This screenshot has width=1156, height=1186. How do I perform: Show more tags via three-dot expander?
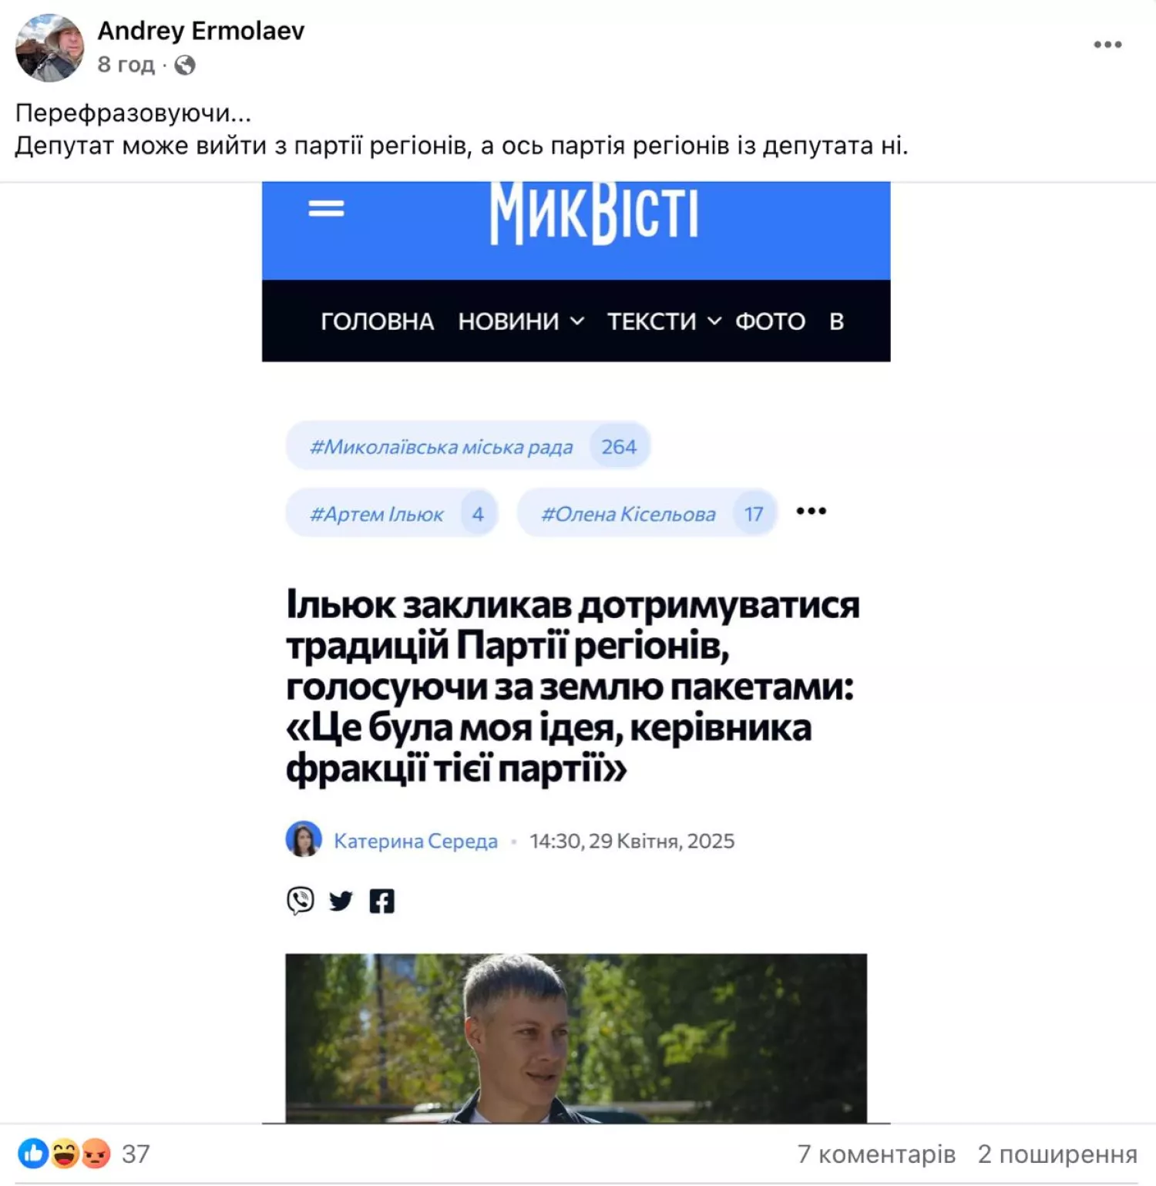coord(811,511)
